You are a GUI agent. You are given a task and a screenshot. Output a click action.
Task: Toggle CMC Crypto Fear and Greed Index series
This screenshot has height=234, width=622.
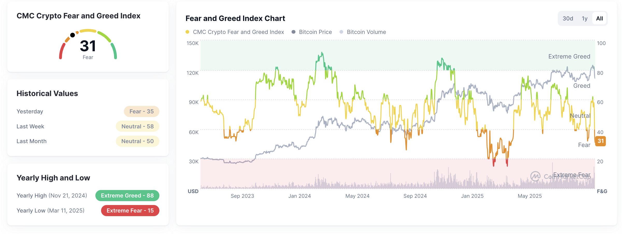coord(238,32)
